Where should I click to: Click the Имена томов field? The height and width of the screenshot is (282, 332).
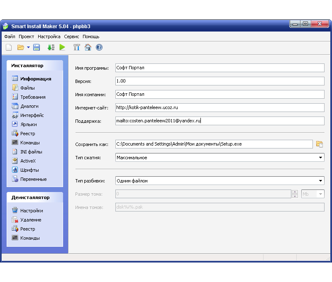pos(220,207)
